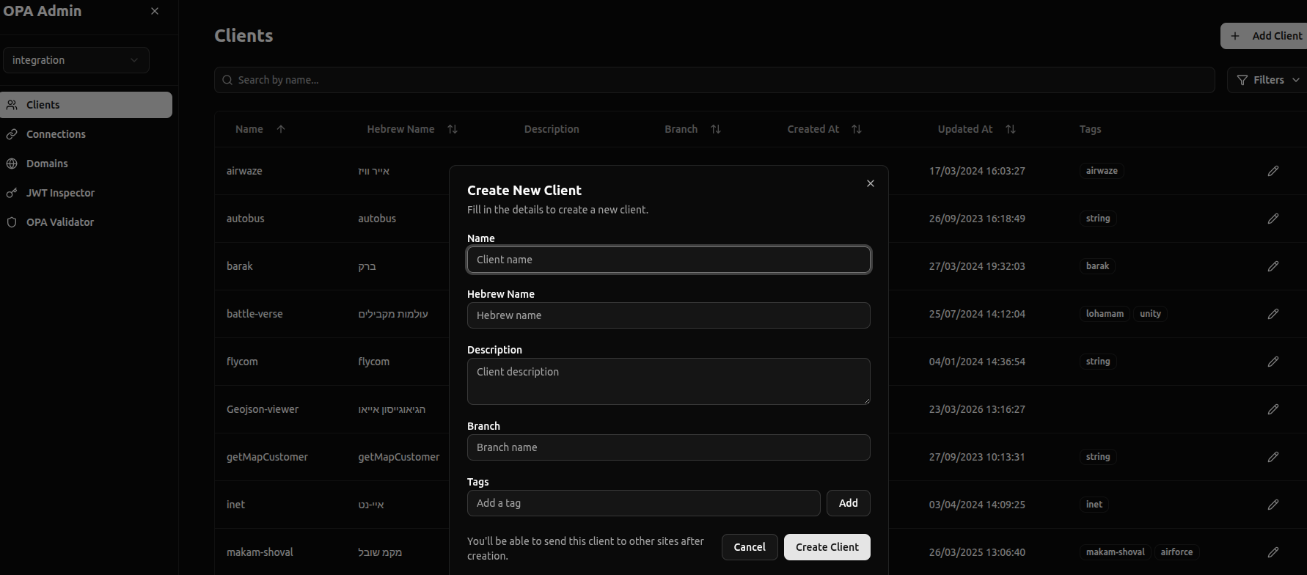Sort table by Hebrew Name column
The image size is (1307, 575).
click(412, 129)
